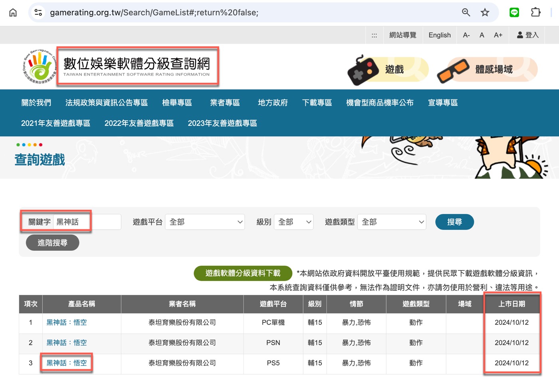This screenshot has height=378, width=559.
Task: Decrease font size with A-
Action: (x=466, y=35)
